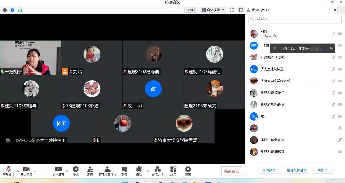The image size is (345, 183).
Task: Open the three-dots menu in member panel header
Action: [331, 10]
